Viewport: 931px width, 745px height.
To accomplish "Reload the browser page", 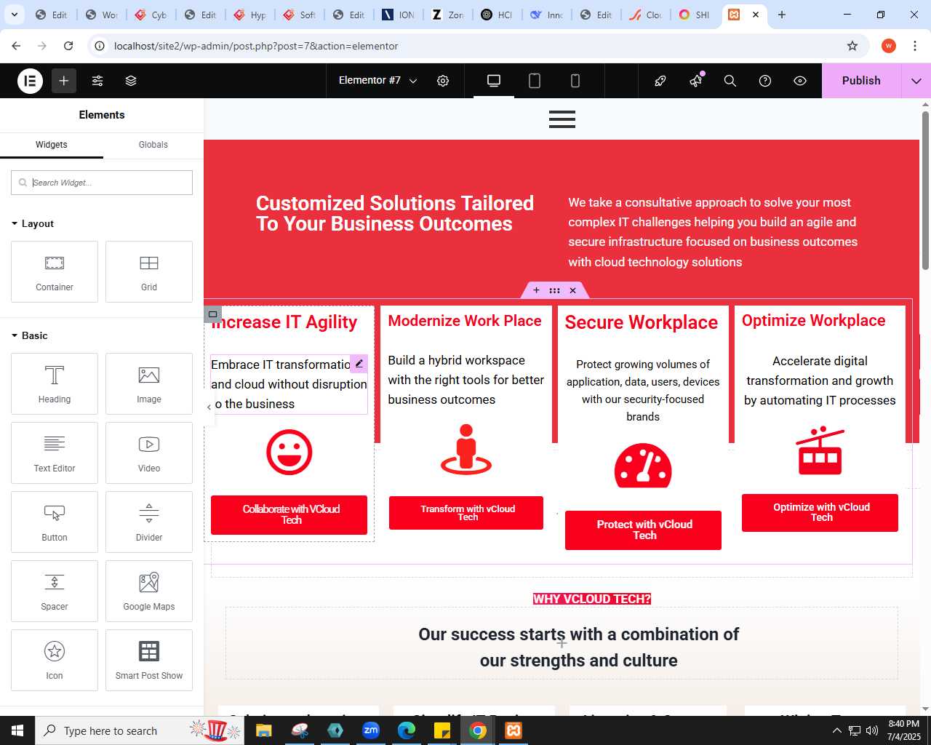I will [x=68, y=46].
